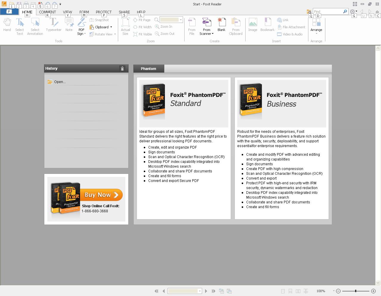Switch to the FORM tab
This screenshot has width=381, height=296.
pyautogui.click(x=84, y=12)
